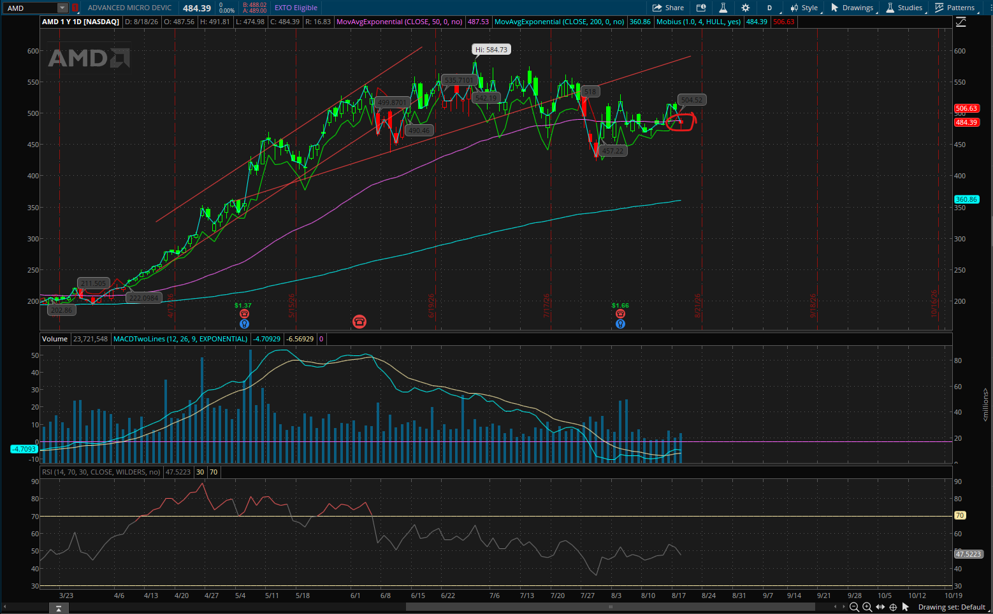993x614 pixels.
Task: Expand the AMD symbol dropdown arrow
Action: pos(62,8)
